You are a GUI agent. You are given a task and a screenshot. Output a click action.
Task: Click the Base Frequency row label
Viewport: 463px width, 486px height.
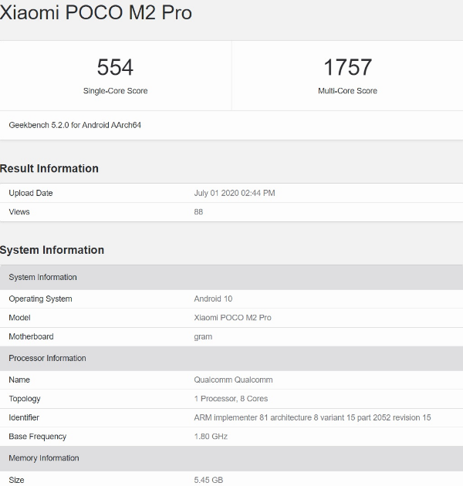38,437
